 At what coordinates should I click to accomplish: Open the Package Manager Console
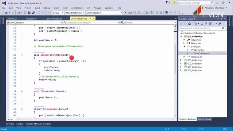tap(38, 124)
